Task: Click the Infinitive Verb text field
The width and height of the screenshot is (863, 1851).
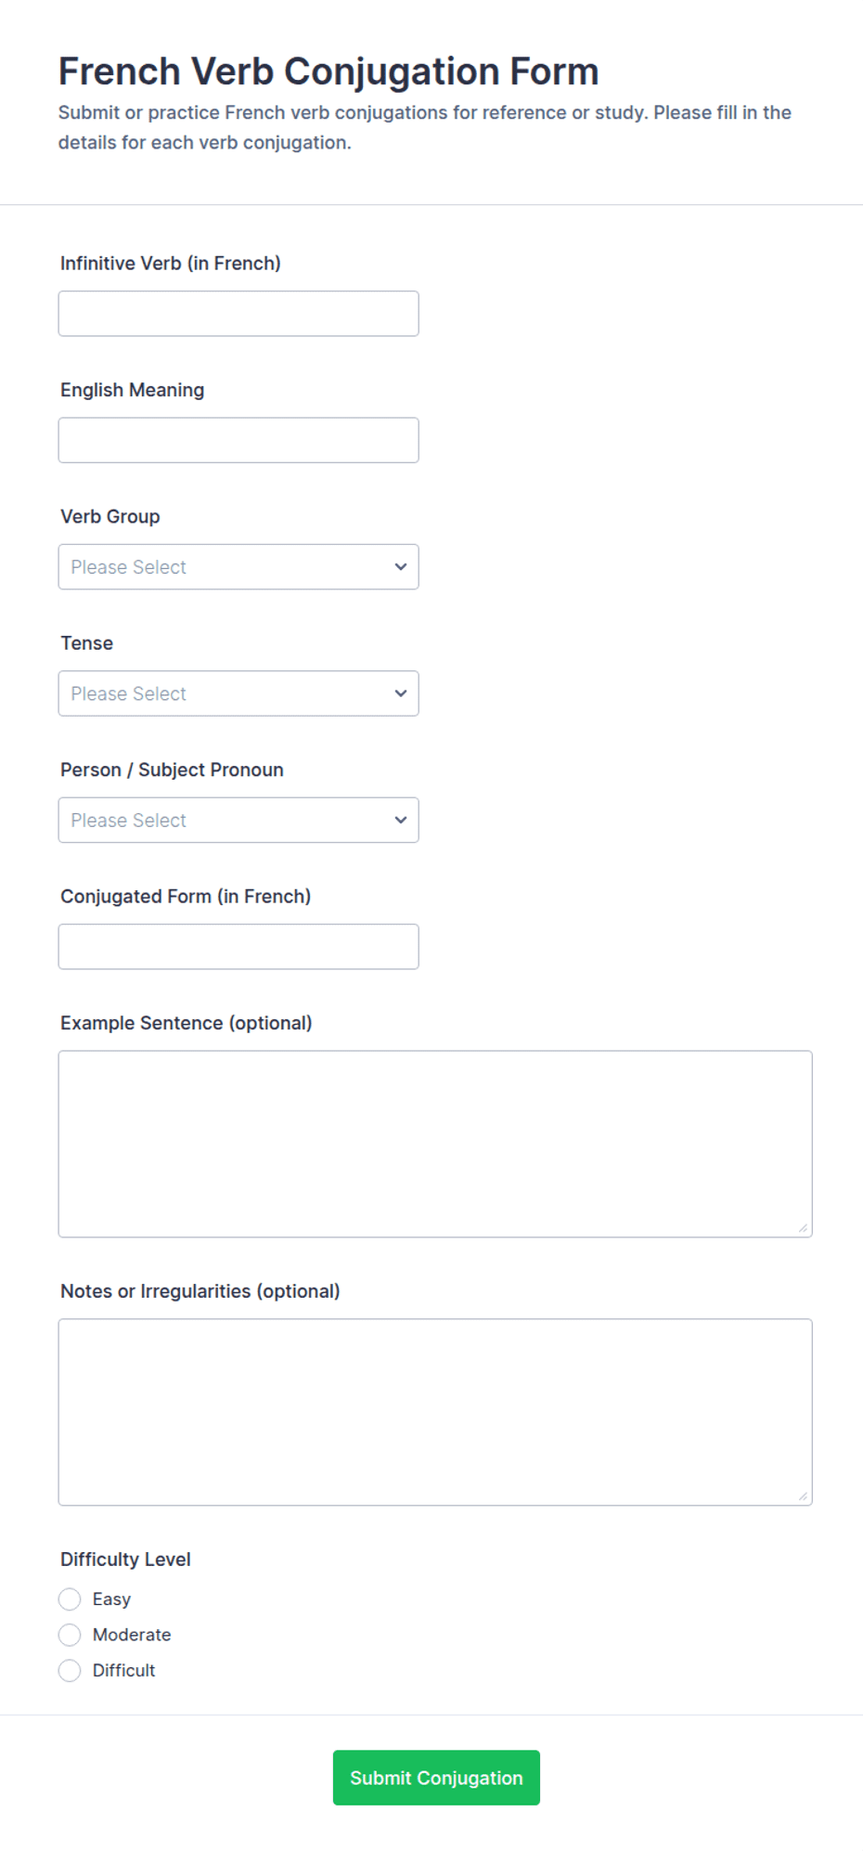Action: [238, 314]
